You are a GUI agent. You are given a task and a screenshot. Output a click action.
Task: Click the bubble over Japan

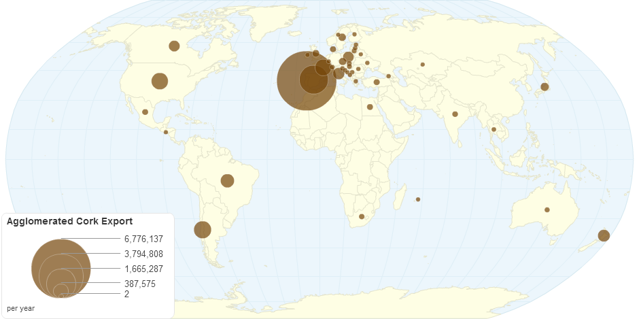(545, 86)
